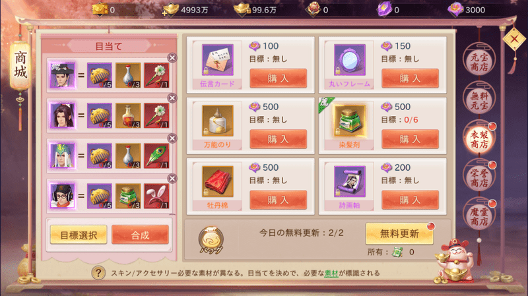
Task: Select the 丸いフレーム mirror item icon
Action: [x=350, y=60]
